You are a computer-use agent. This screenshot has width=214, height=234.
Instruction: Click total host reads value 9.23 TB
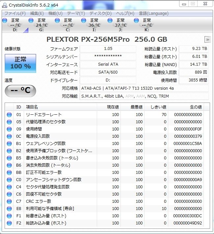[194, 49]
